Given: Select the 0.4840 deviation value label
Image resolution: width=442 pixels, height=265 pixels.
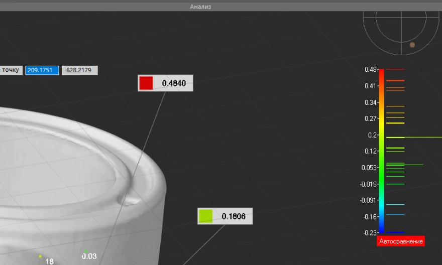Looking at the screenshot, I should point(174,83).
